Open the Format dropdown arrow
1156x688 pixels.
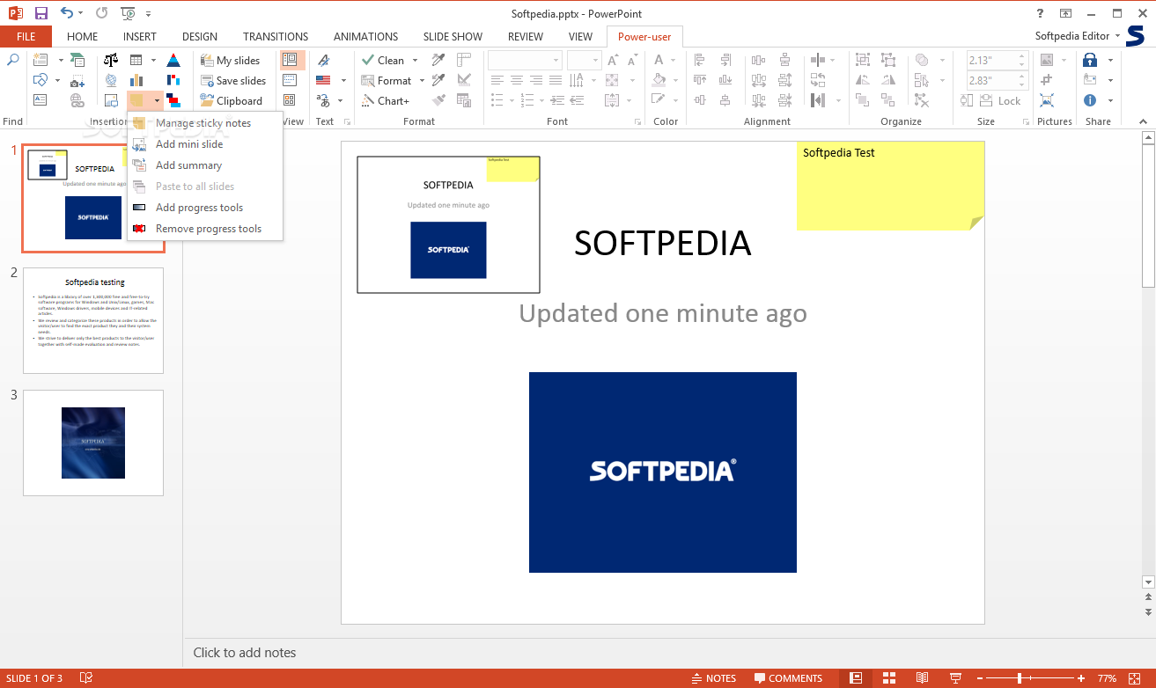422,81
